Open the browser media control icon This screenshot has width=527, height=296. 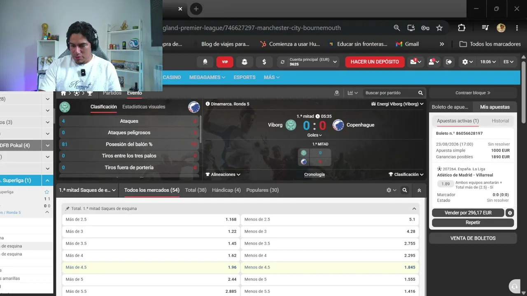tap(485, 28)
